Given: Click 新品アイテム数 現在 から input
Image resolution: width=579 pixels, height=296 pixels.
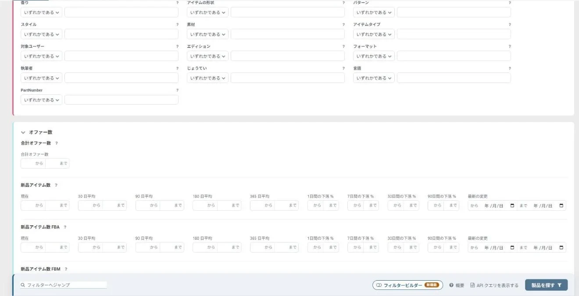Looking at the screenshot, I should click(x=33, y=206).
